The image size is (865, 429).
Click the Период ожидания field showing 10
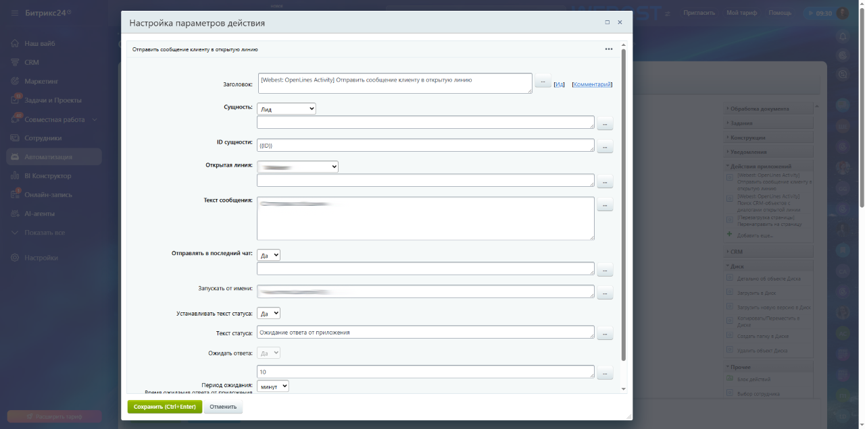(x=426, y=372)
